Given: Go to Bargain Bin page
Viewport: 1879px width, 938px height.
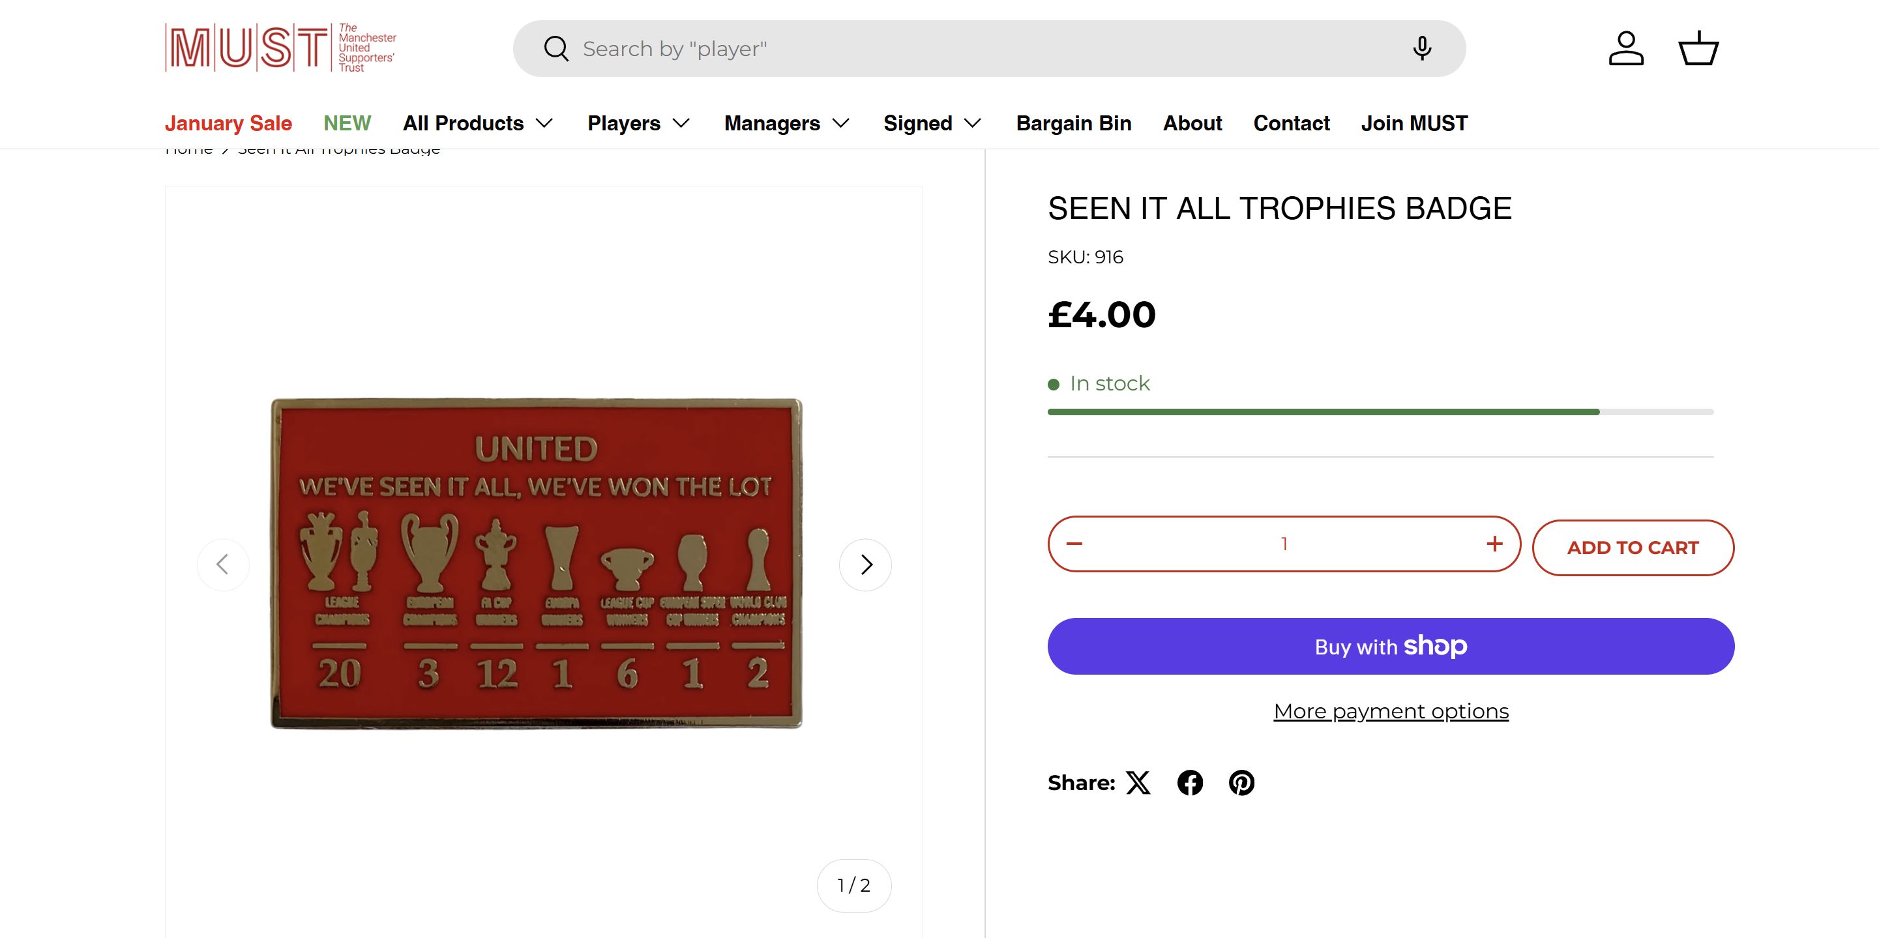Looking at the screenshot, I should click(x=1074, y=123).
